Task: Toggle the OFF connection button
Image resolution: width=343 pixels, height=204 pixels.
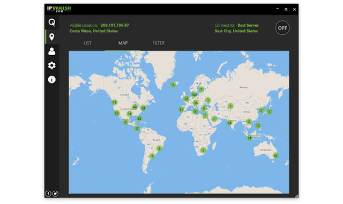Action: (x=282, y=28)
